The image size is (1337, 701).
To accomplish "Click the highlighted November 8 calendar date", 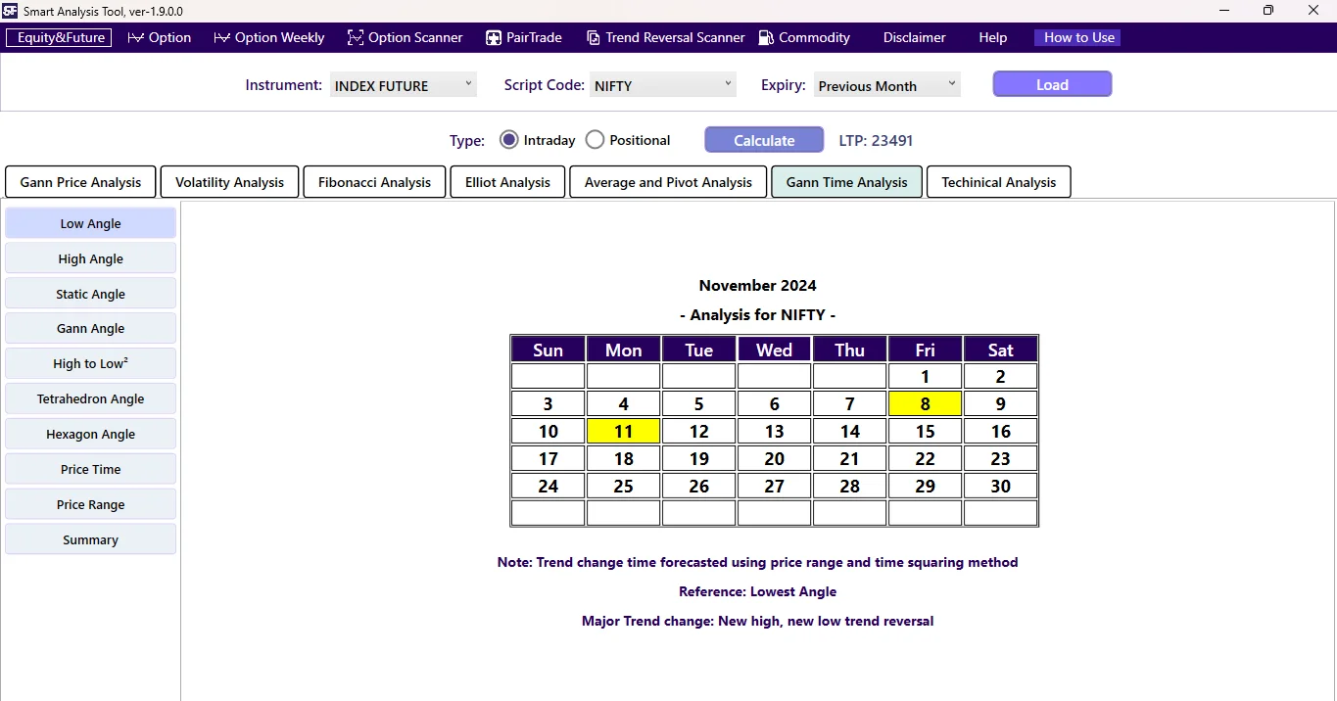I will pyautogui.click(x=924, y=402).
